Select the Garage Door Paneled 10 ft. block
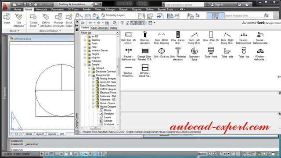This screenshot has width=281, height=158. 145,54
